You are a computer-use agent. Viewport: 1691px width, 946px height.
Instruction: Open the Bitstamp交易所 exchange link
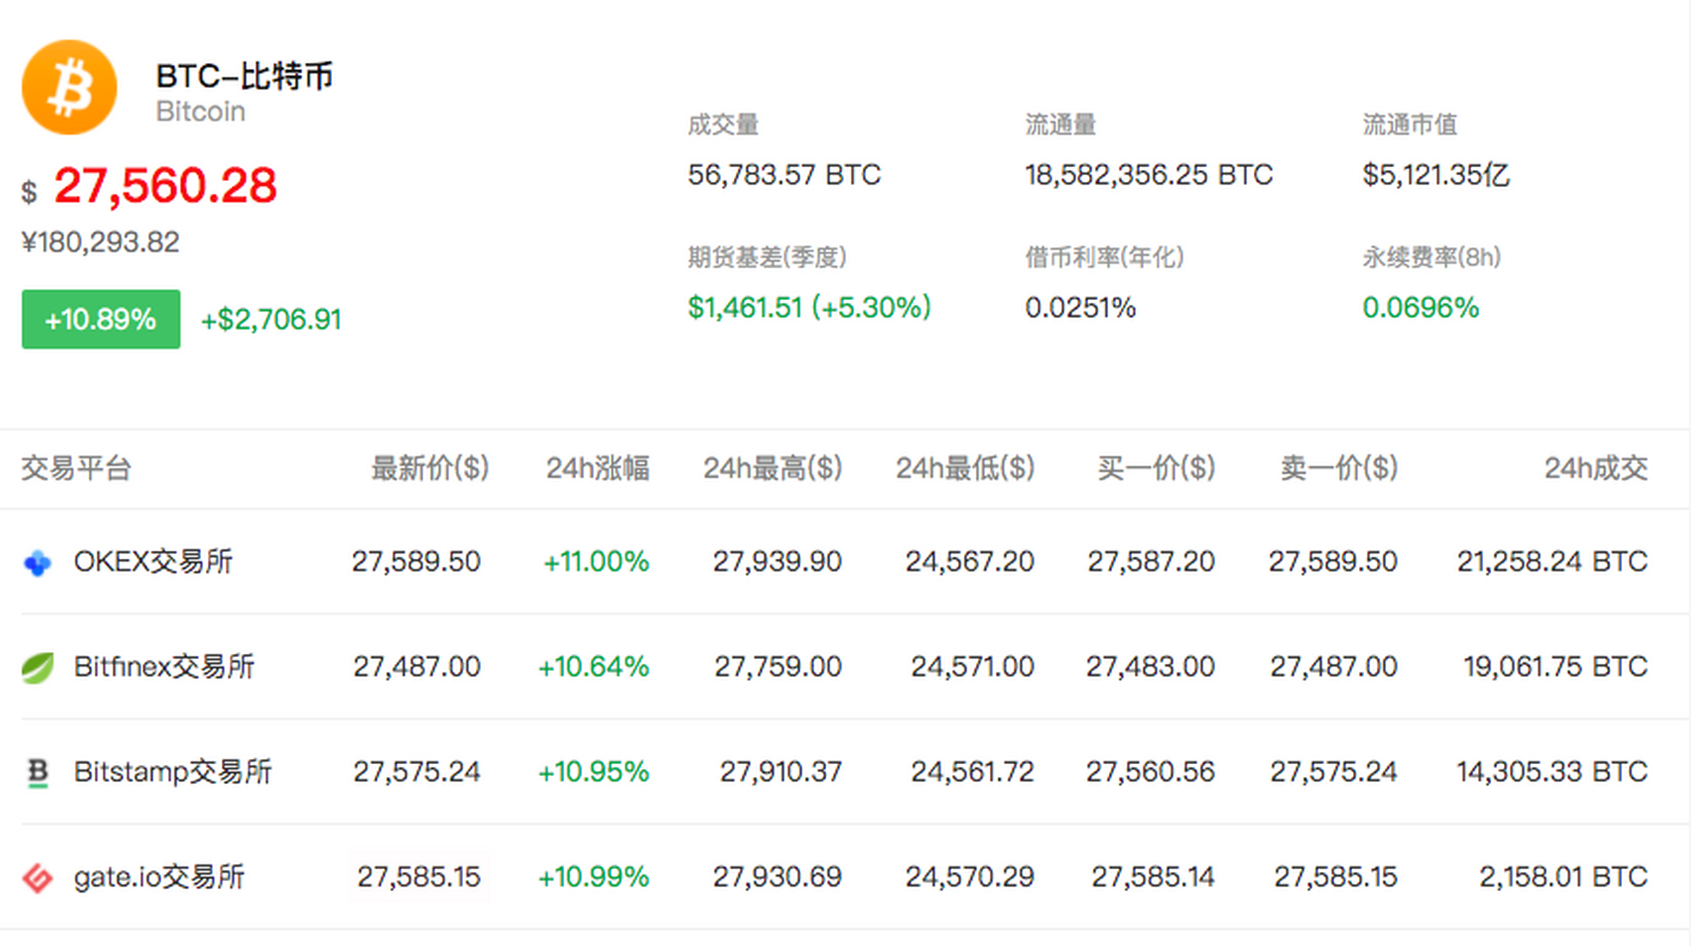click(172, 772)
